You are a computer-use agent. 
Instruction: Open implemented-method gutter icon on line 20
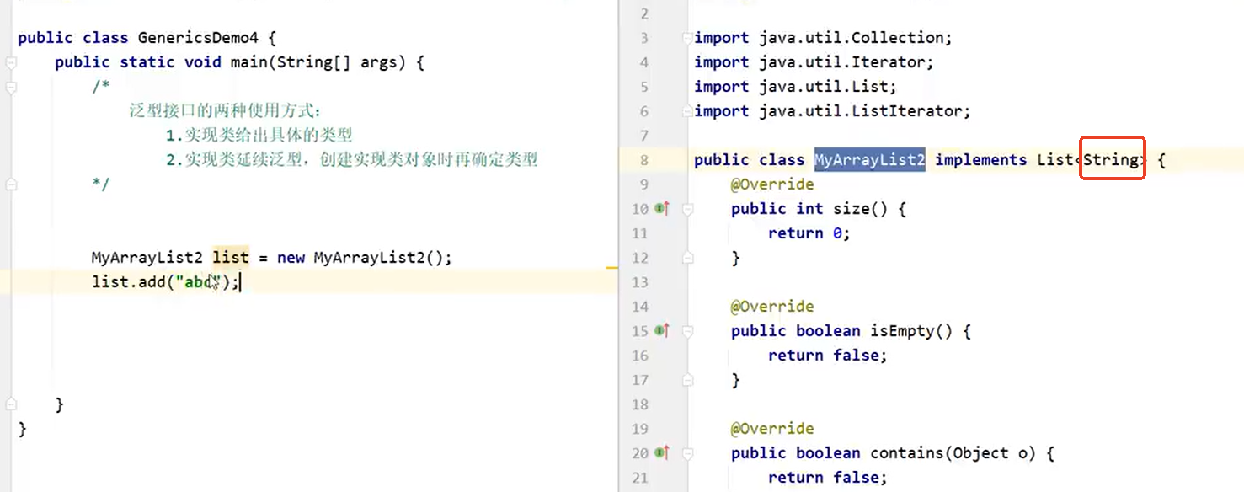(x=661, y=453)
